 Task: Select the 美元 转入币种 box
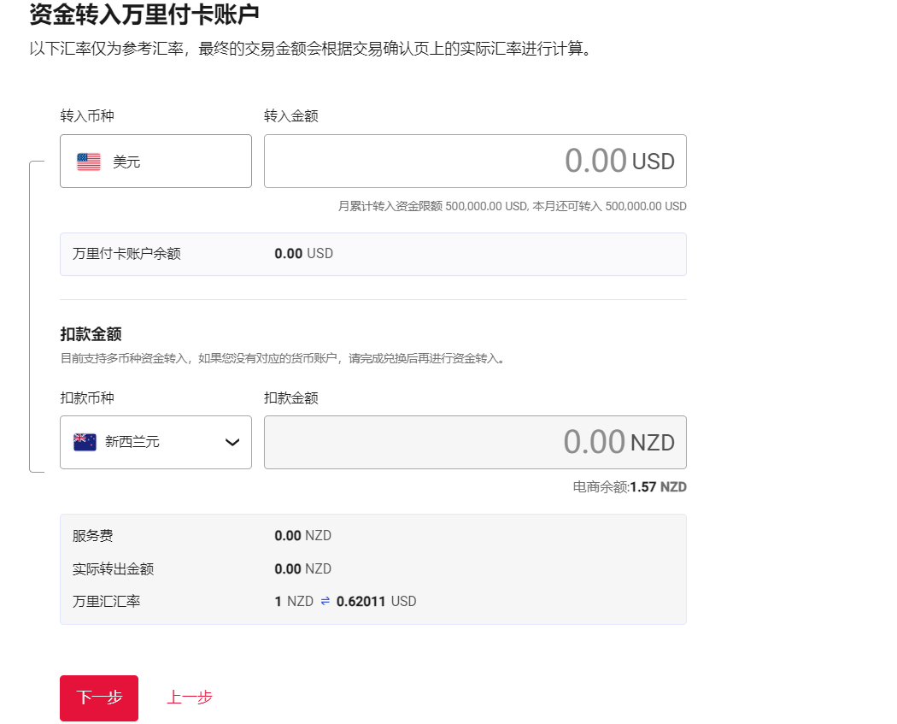[155, 161]
